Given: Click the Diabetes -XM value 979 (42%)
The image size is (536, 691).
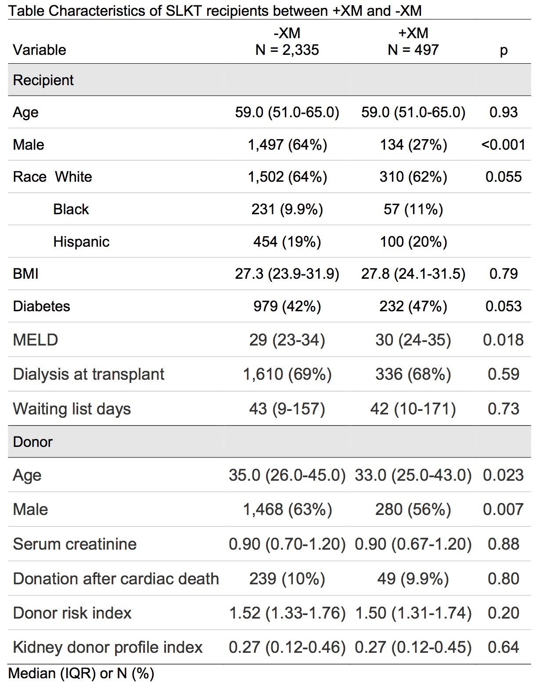Looking at the screenshot, I should [287, 306].
